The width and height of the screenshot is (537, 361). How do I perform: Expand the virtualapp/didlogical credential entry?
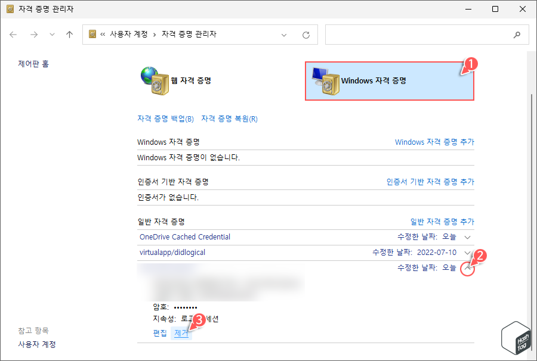(468, 252)
